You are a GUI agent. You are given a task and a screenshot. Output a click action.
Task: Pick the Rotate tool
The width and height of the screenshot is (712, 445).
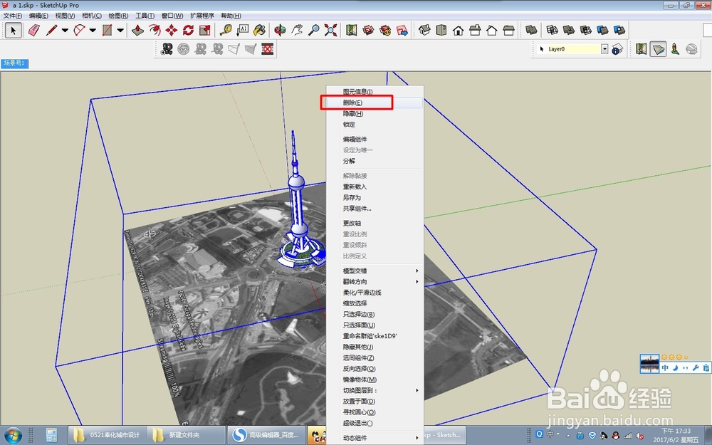(x=189, y=31)
